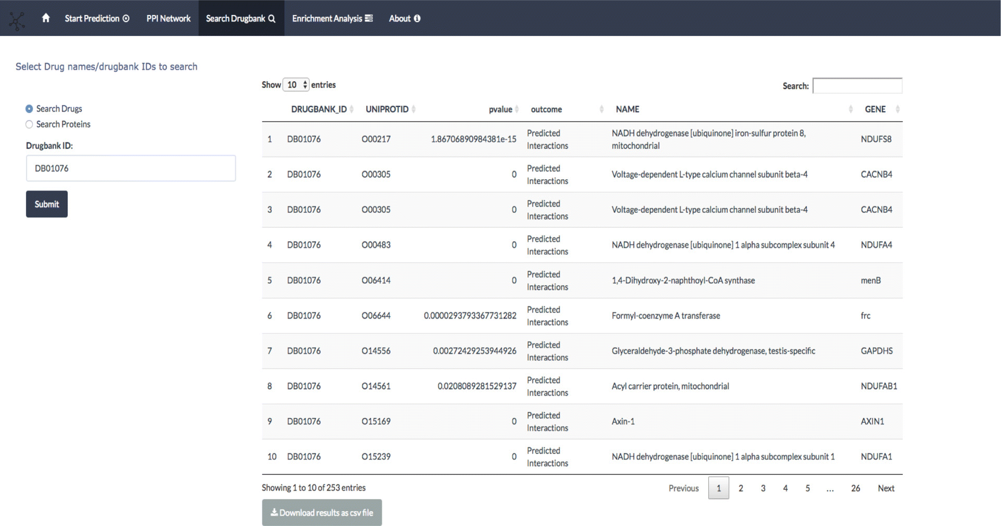This screenshot has height=526, width=1001.
Task: Click gene name menB
Action: [x=871, y=280]
